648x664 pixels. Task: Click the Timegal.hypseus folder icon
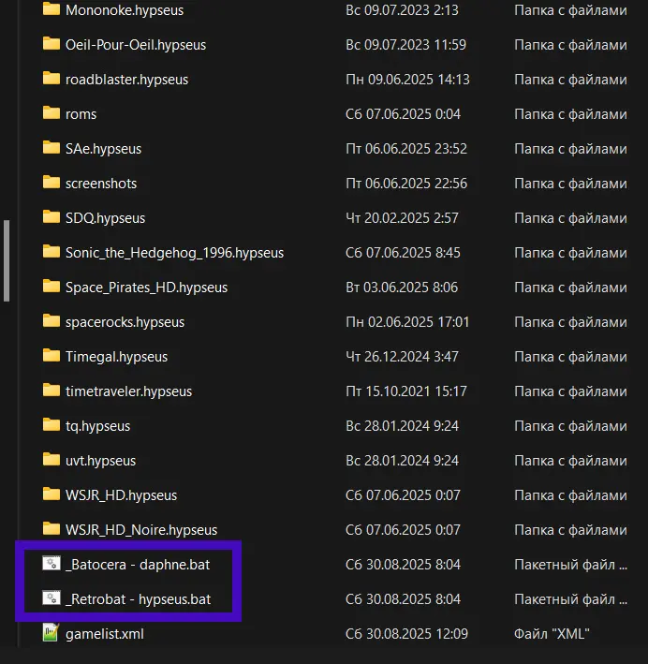tap(52, 356)
